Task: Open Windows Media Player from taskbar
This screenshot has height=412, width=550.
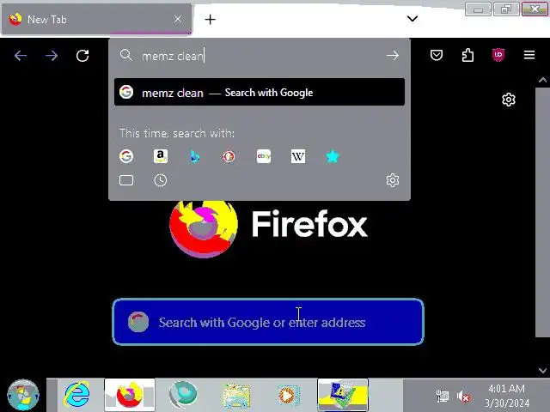Action: pyautogui.click(x=288, y=396)
